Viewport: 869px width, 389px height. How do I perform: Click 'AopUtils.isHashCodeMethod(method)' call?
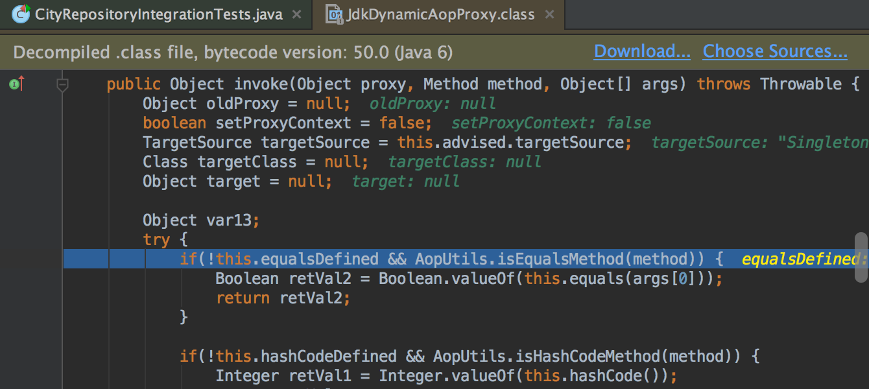coord(587,357)
